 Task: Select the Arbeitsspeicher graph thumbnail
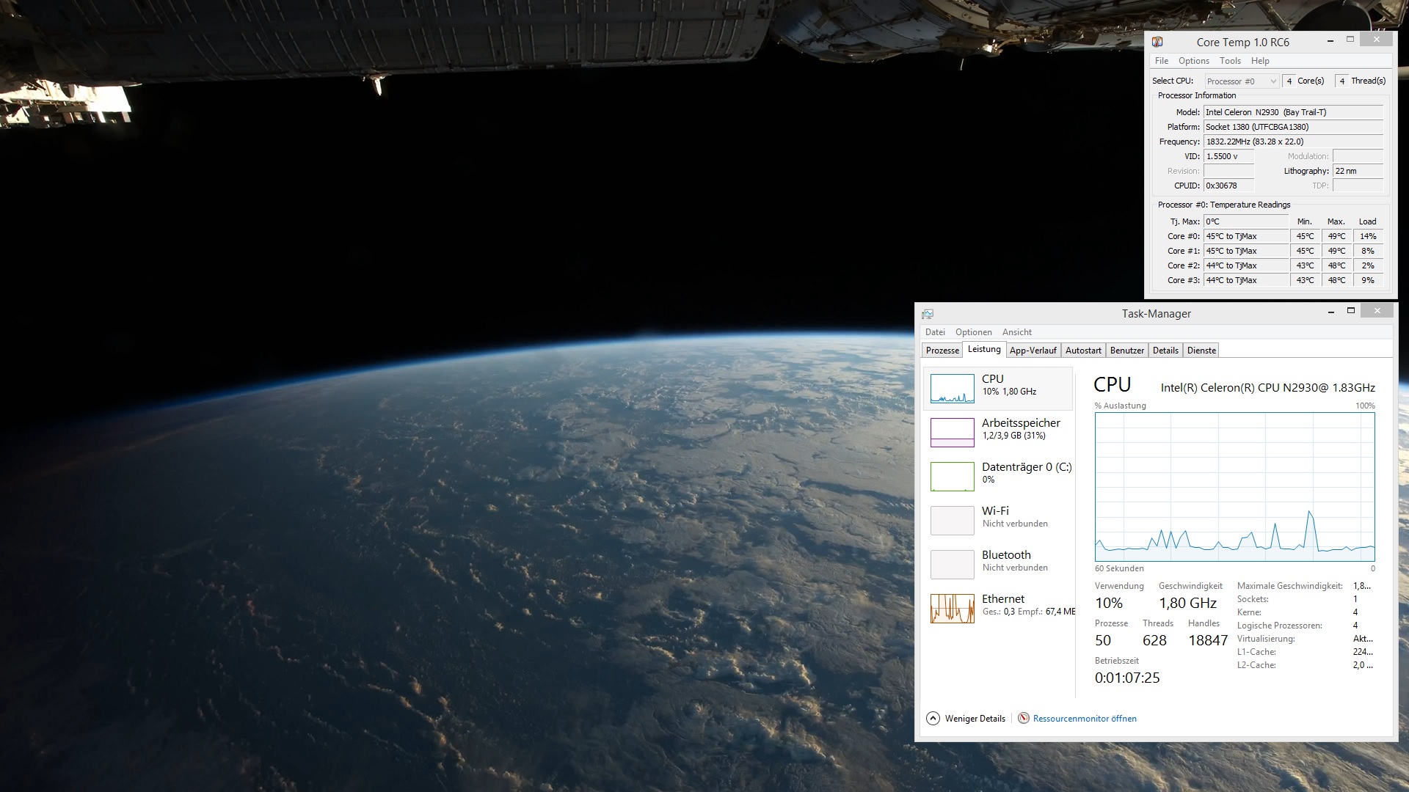pos(953,433)
